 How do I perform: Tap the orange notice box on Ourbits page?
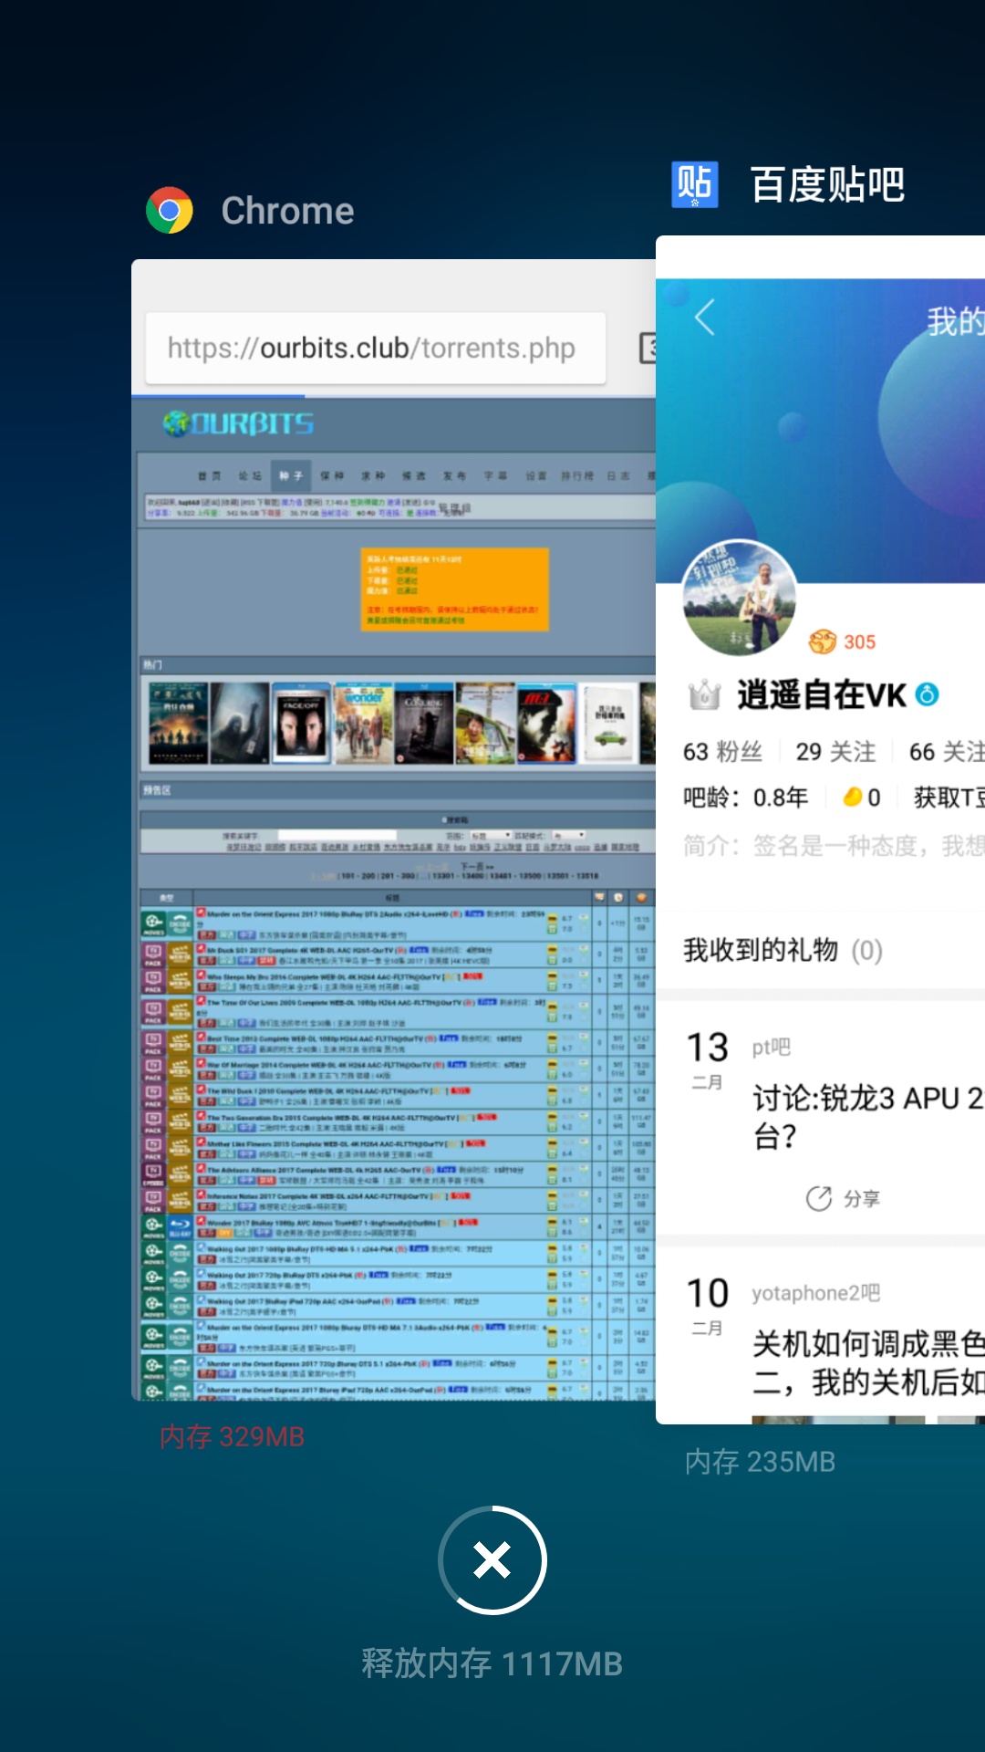coord(454,589)
